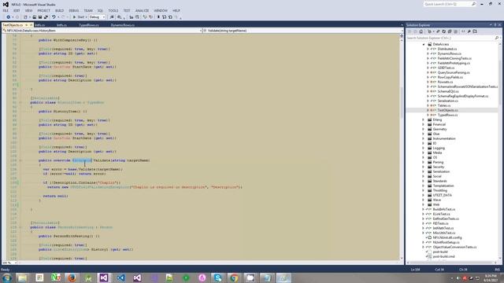Expand the Serialization folder
Screen dimensions: 504x283
[x=424, y=171]
